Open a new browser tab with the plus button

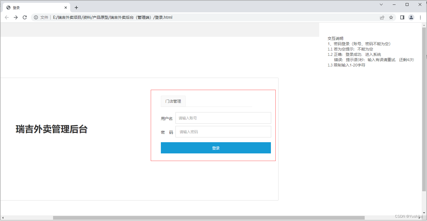[76, 7]
